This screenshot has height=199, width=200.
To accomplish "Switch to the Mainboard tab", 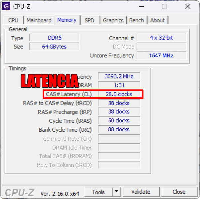I will tap(39, 20).
